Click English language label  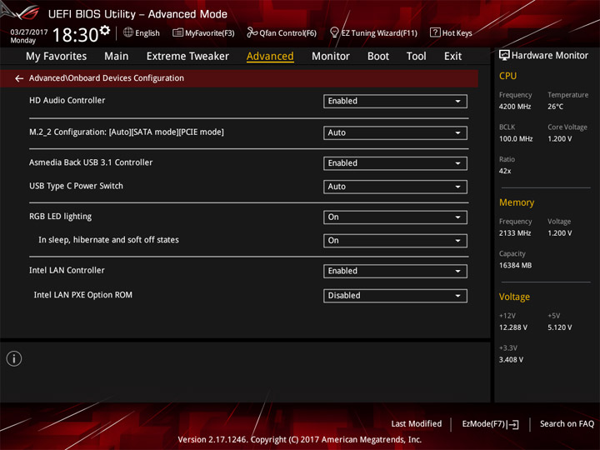(x=147, y=33)
